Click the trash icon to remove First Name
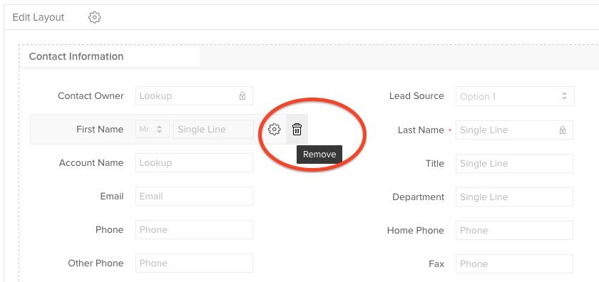The image size is (599, 282). 297,130
